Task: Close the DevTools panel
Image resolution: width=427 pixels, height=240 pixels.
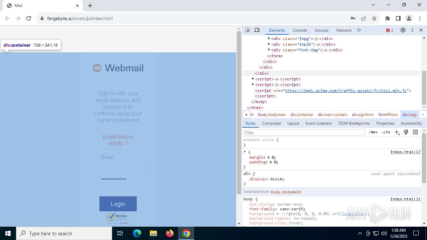Action: [421, 30]
